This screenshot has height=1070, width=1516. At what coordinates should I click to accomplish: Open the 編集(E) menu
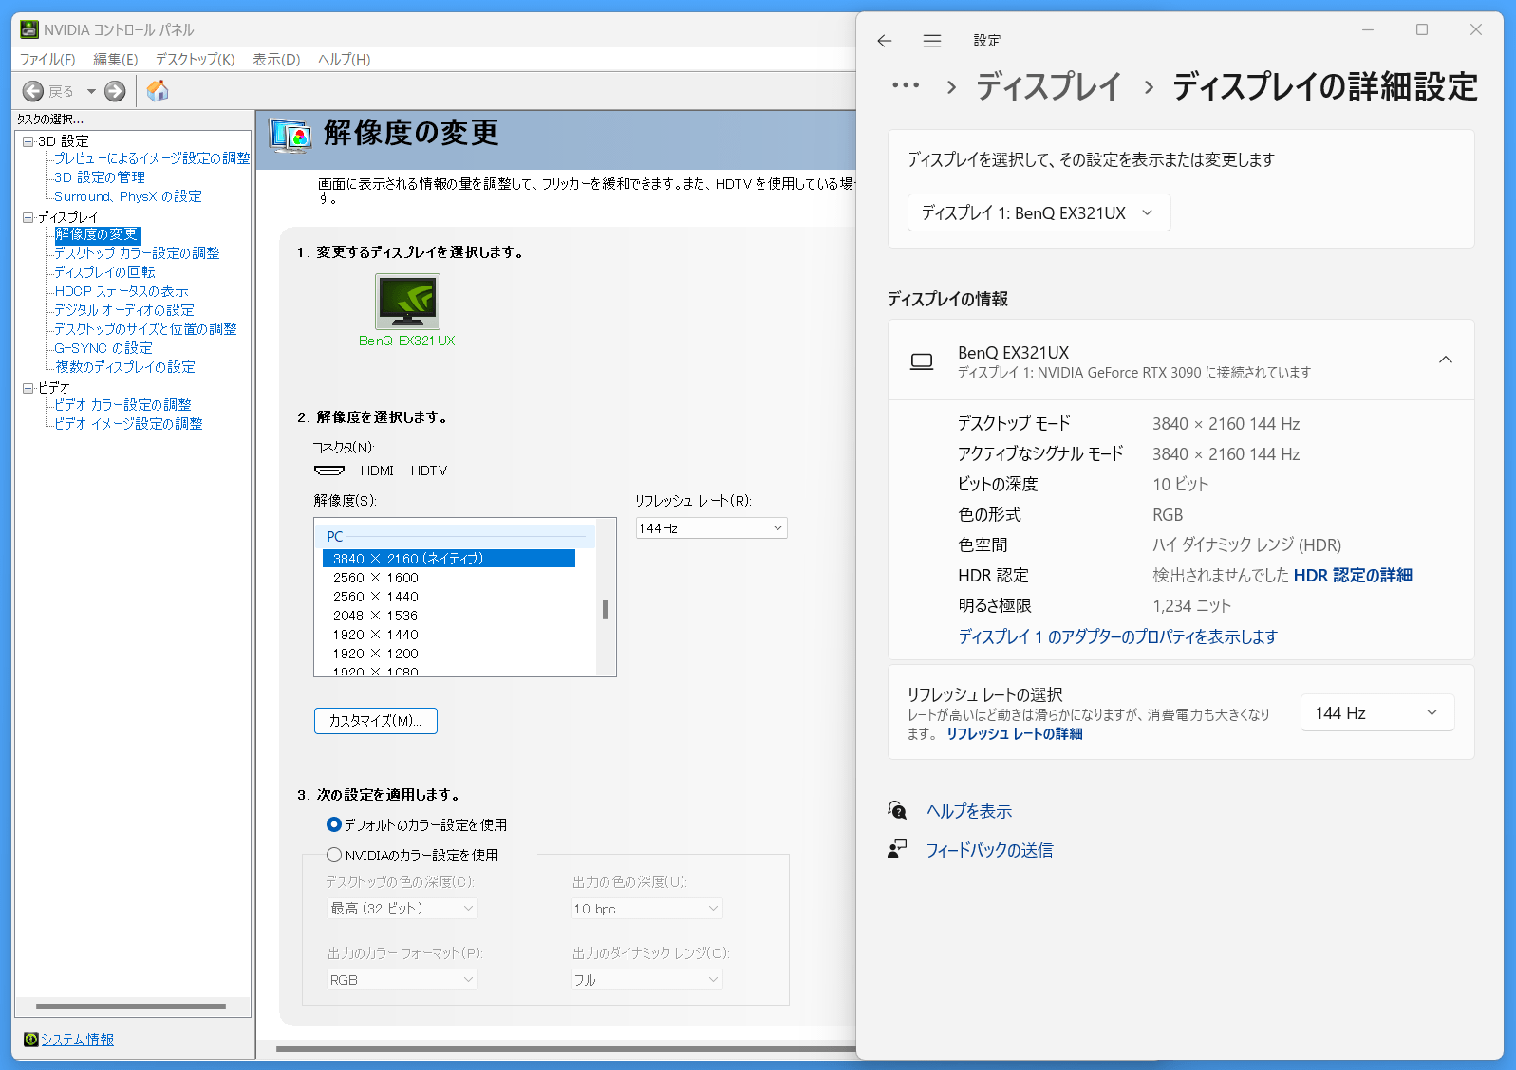click(x=116, y=59)
